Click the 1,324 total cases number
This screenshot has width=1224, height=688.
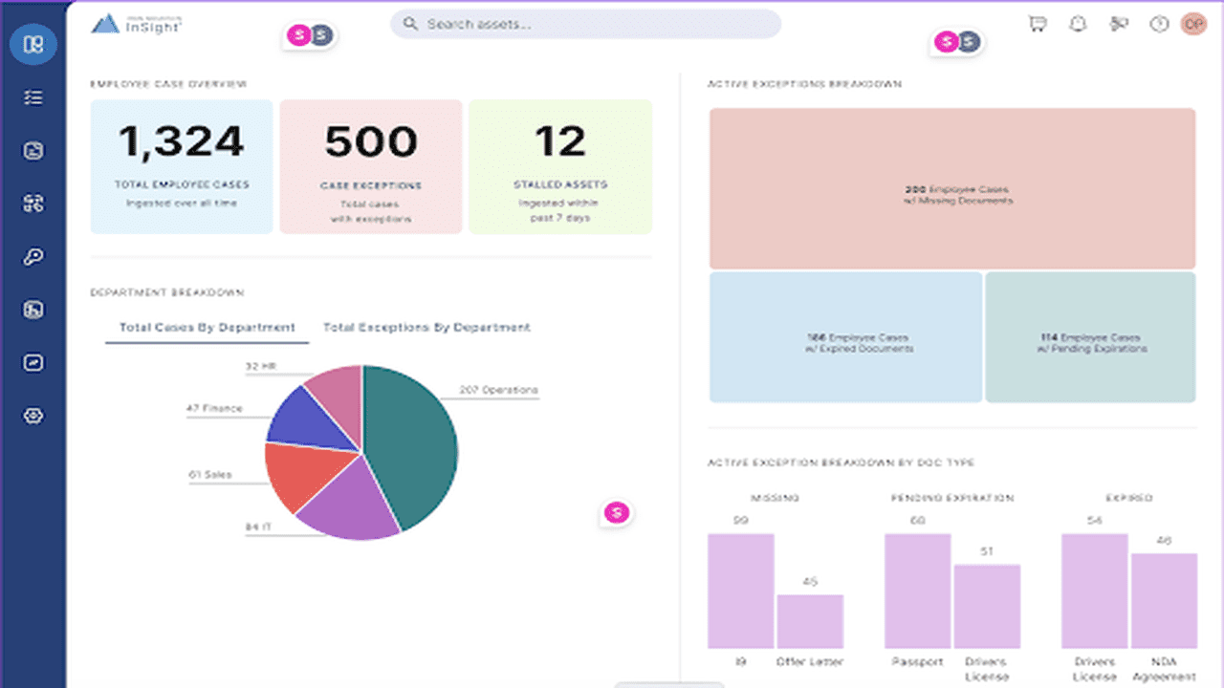182,142
